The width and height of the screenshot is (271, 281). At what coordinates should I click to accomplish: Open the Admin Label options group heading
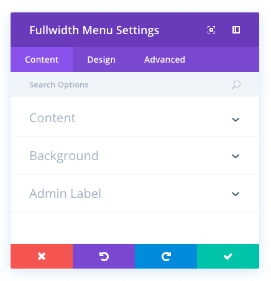(x=65, y=194)
